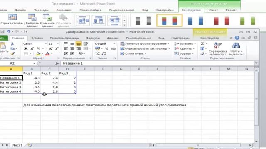Select red monochrome chart style
This screenshot has height=149, width=266.
222,21
